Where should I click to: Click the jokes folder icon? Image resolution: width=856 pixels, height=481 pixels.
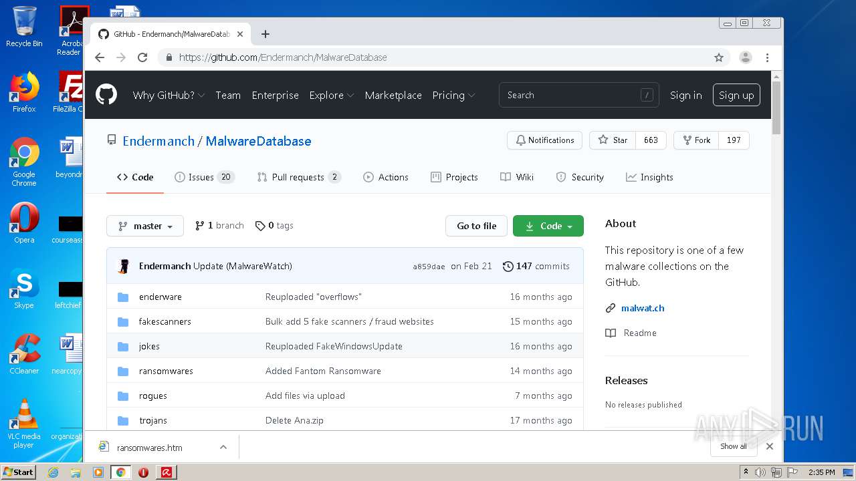[x=123, y=346]
